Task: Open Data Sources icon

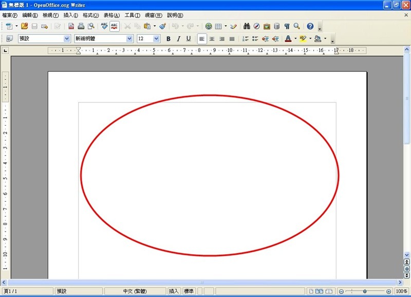Action: 277,26
